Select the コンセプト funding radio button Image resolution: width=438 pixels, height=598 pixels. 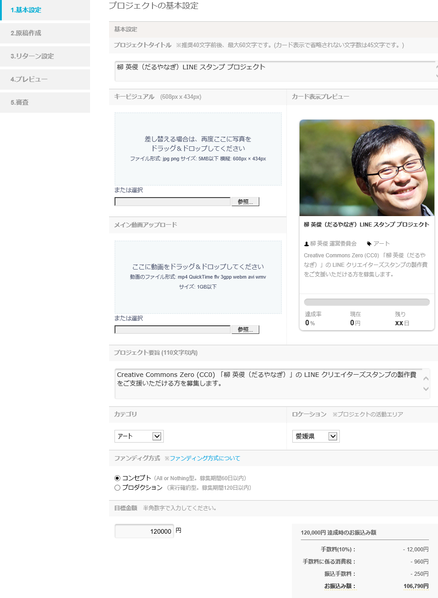118,478
